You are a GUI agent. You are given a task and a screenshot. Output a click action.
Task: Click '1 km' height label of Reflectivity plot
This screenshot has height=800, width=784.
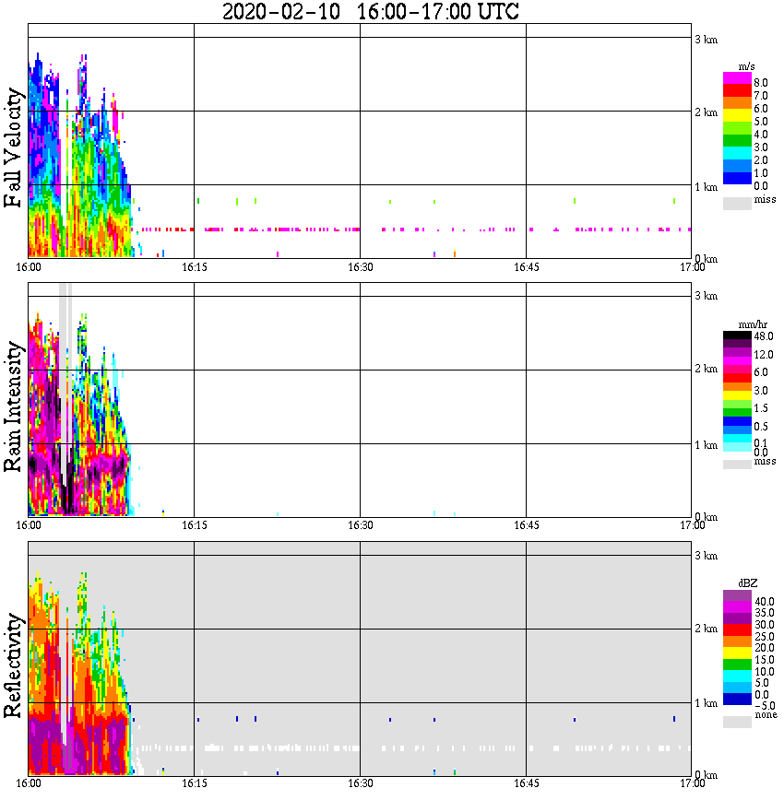[x=707, y=703]
